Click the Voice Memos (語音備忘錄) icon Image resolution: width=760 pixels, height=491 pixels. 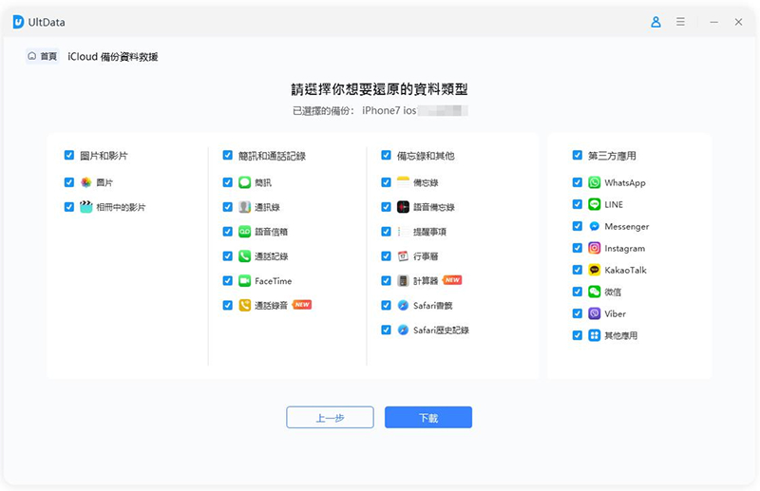pos(403,207)
